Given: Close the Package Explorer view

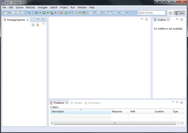Looking at the screenshot, I should click(28, 20).
